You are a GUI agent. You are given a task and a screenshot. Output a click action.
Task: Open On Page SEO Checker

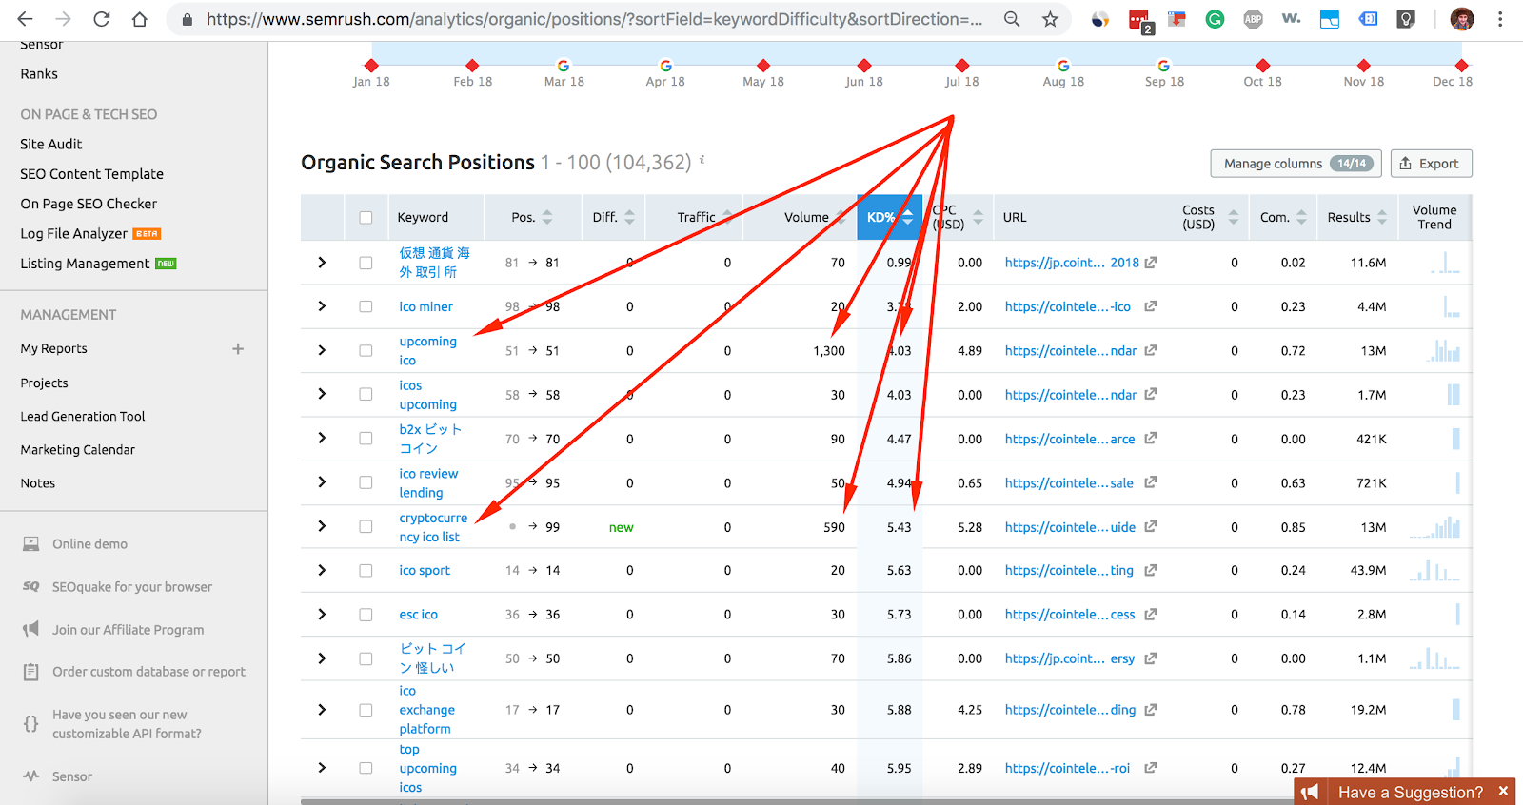89,204
